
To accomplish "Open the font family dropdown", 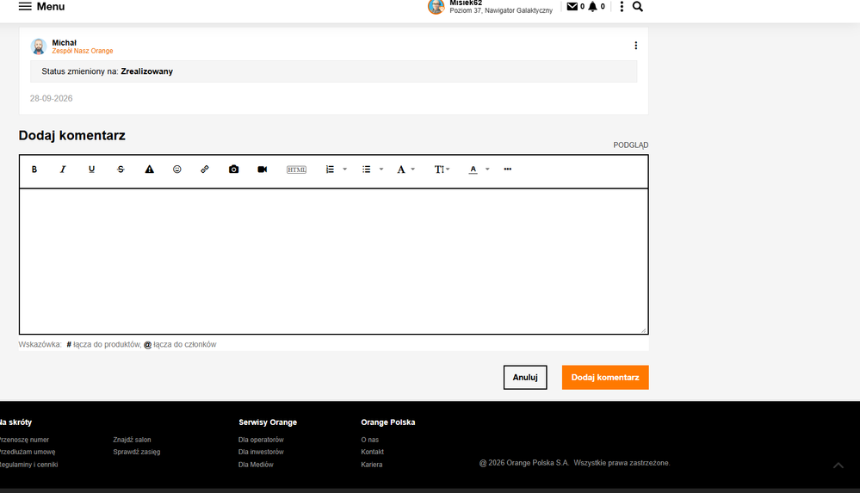I will point(405,169).
